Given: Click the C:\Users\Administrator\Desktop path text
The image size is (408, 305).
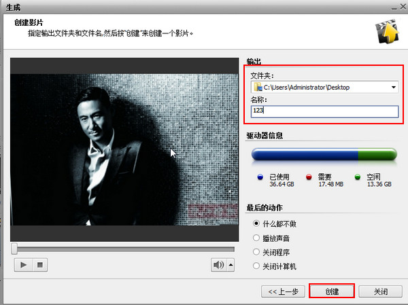Looking at the screenshot, I should tap(307, 88).
